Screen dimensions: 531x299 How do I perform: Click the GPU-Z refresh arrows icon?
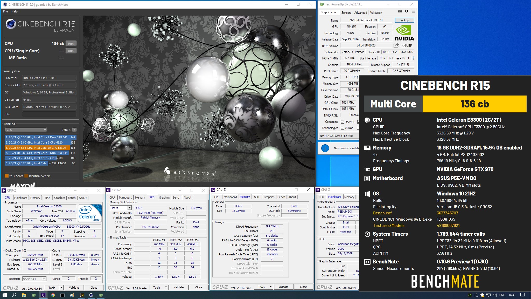pyautogui.click(x=407, y=11)
